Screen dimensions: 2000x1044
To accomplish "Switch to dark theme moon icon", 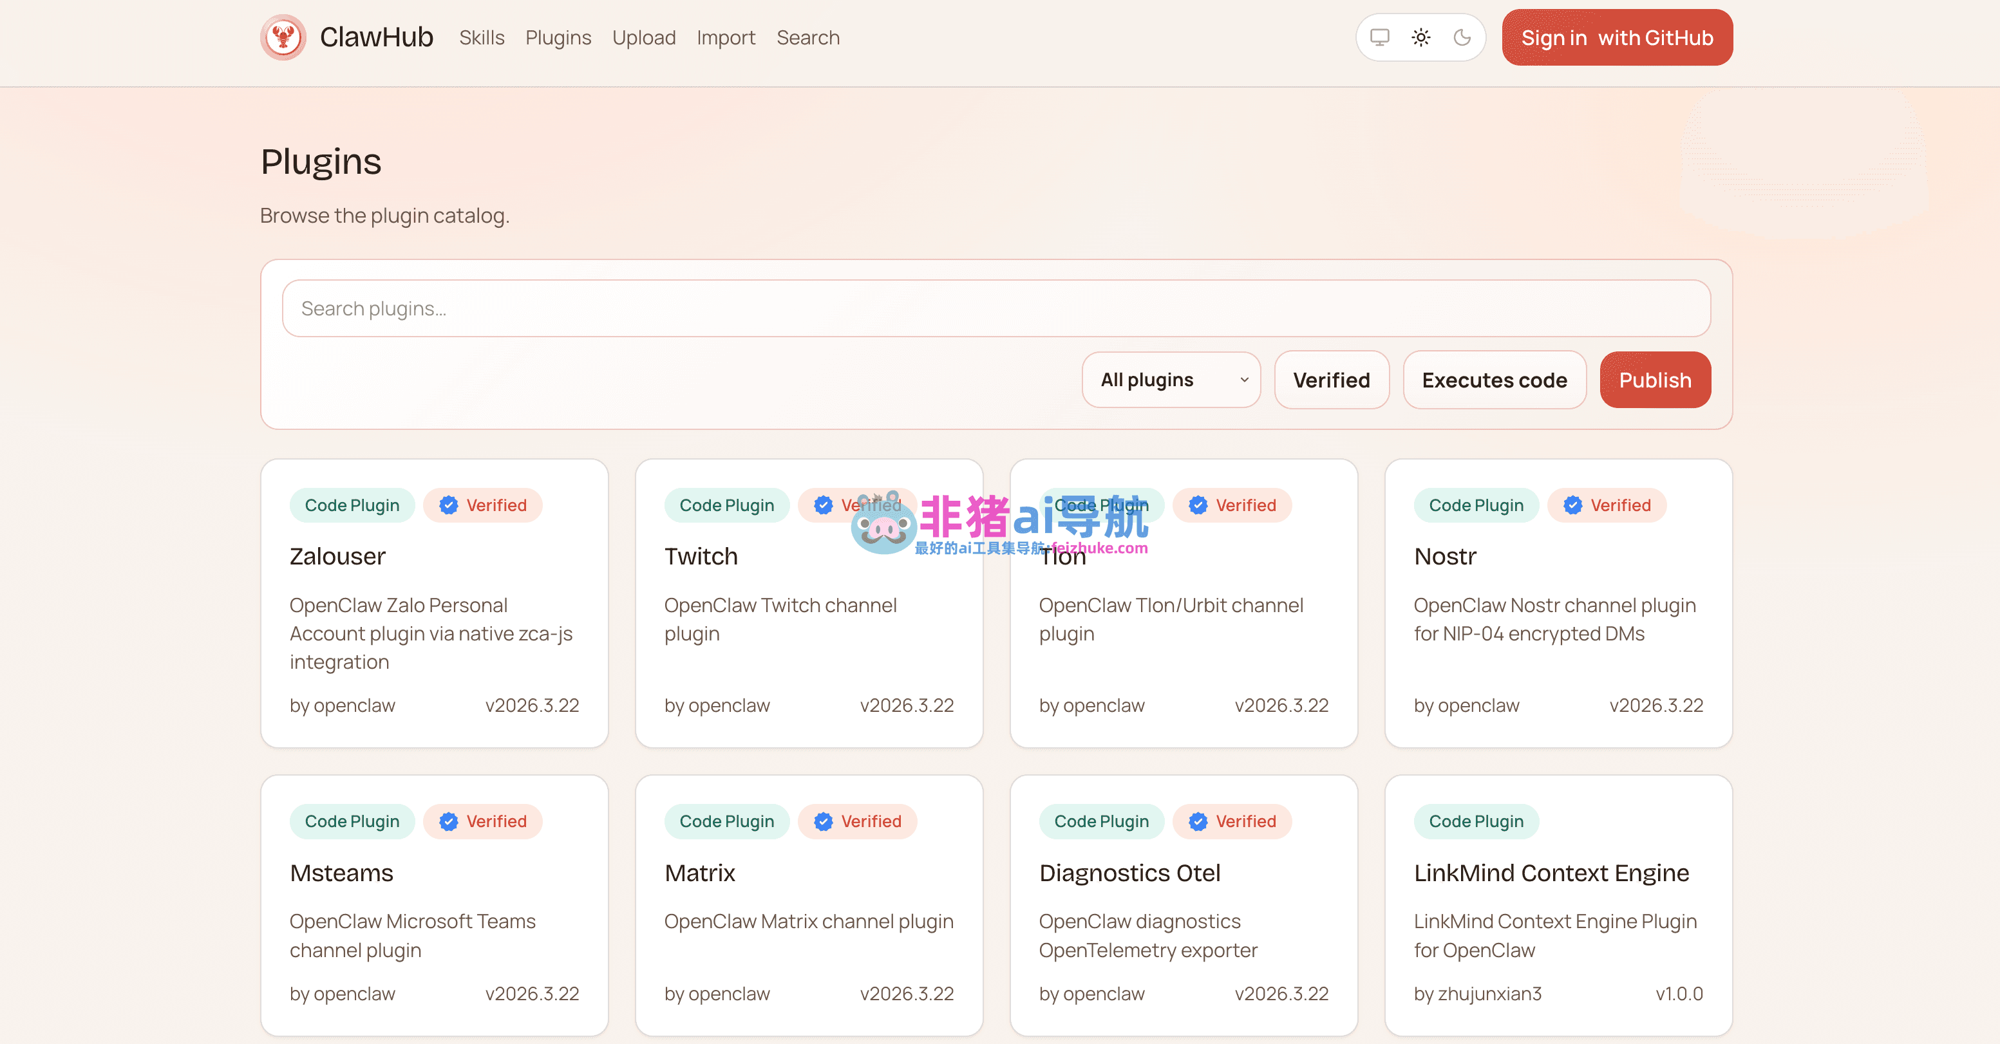I will [1462, 37].
